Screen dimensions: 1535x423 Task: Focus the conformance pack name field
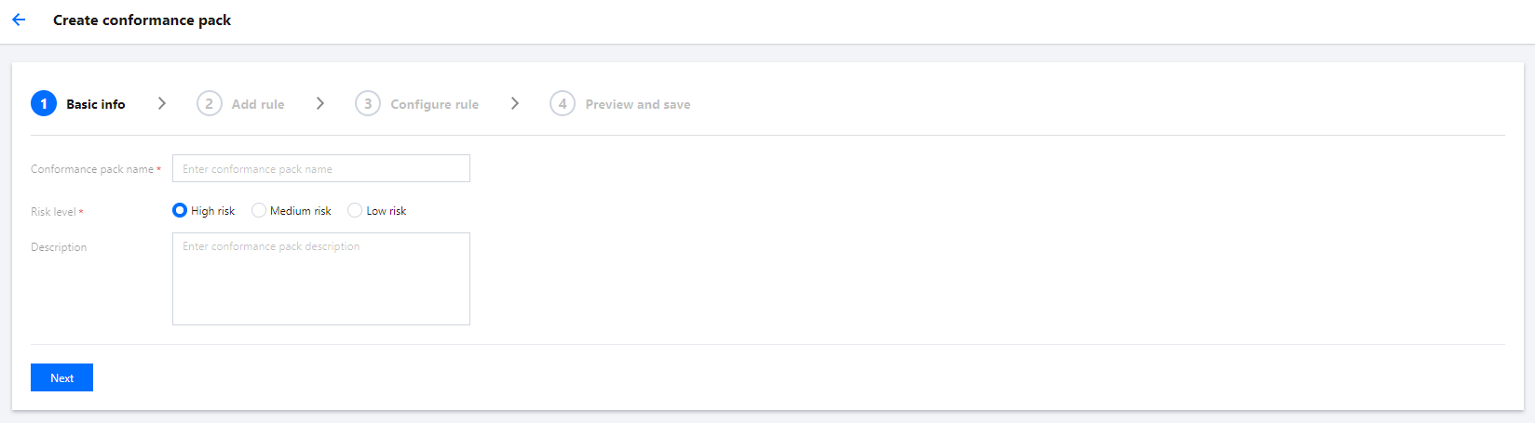click(x=321, y=168)
